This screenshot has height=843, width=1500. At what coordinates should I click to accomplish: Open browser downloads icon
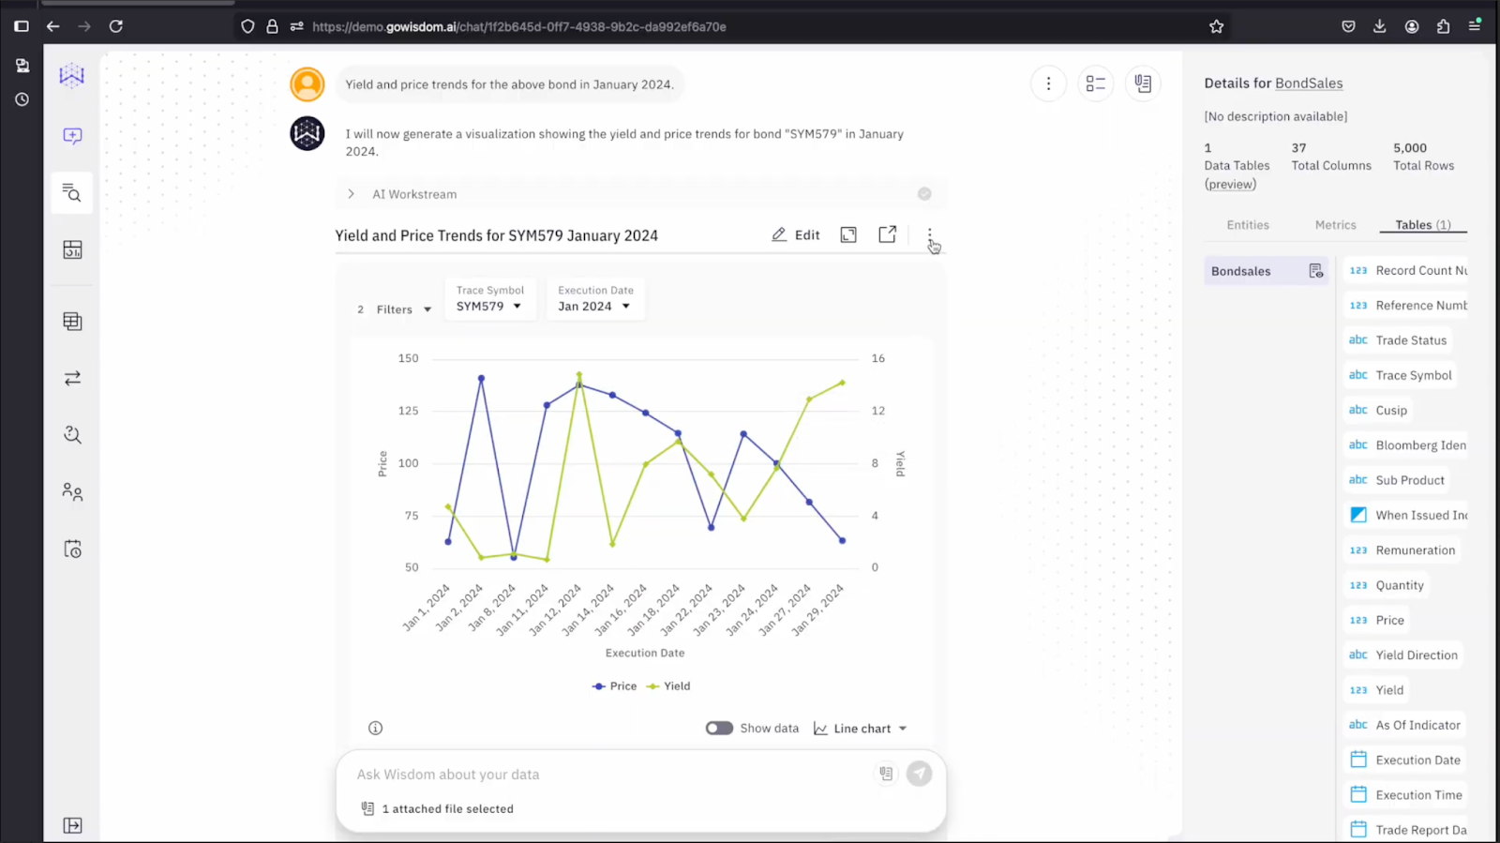[x=1379, y=26]
